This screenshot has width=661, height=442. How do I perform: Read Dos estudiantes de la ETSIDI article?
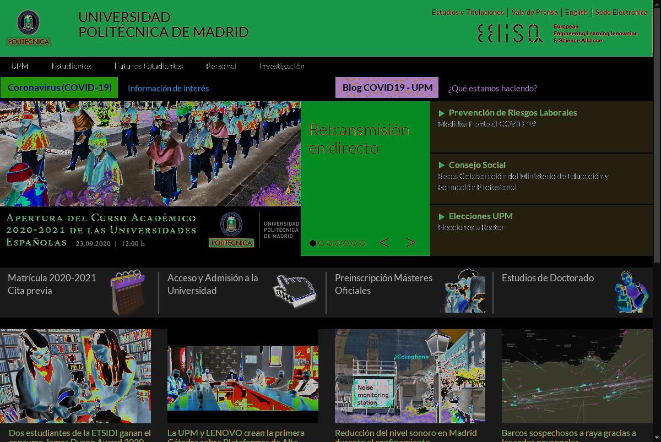80,435
